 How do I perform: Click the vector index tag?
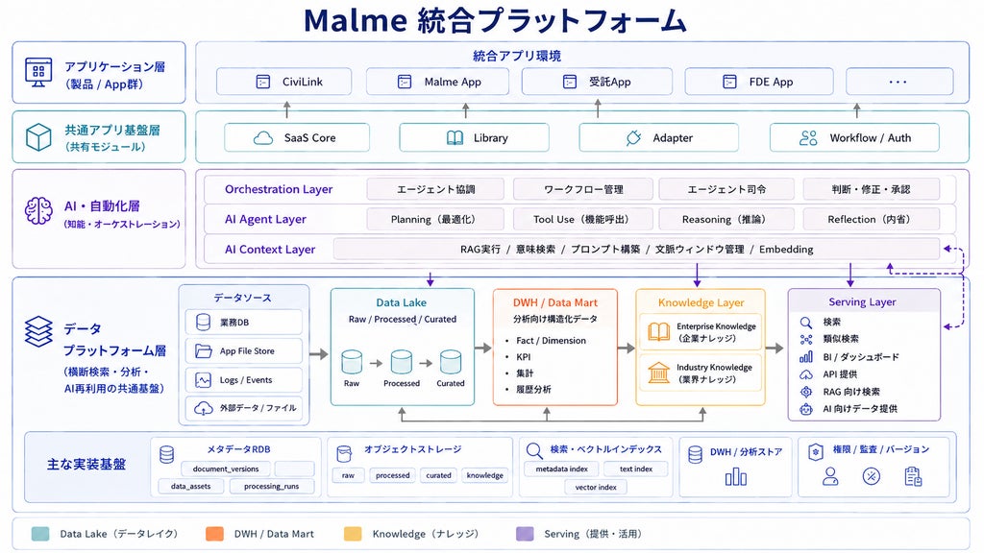(596, 487)
